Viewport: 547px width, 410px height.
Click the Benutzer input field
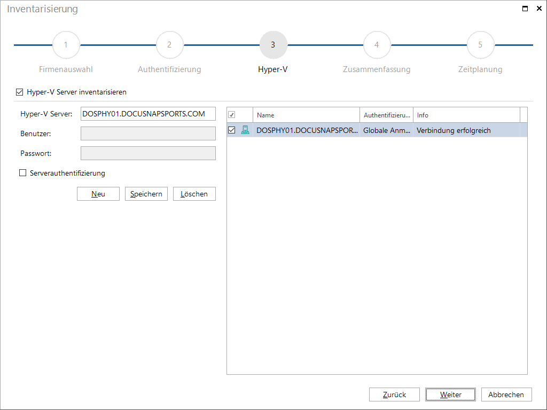pyautogui.click(x=148, y=133)
